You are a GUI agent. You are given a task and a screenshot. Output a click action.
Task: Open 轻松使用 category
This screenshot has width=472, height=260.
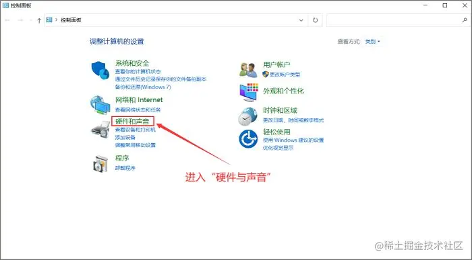(276, 132)
